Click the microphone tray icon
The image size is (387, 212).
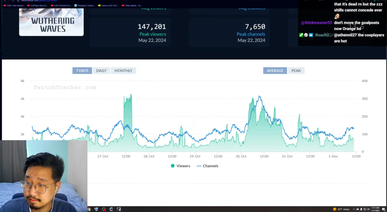click(361, 209)
